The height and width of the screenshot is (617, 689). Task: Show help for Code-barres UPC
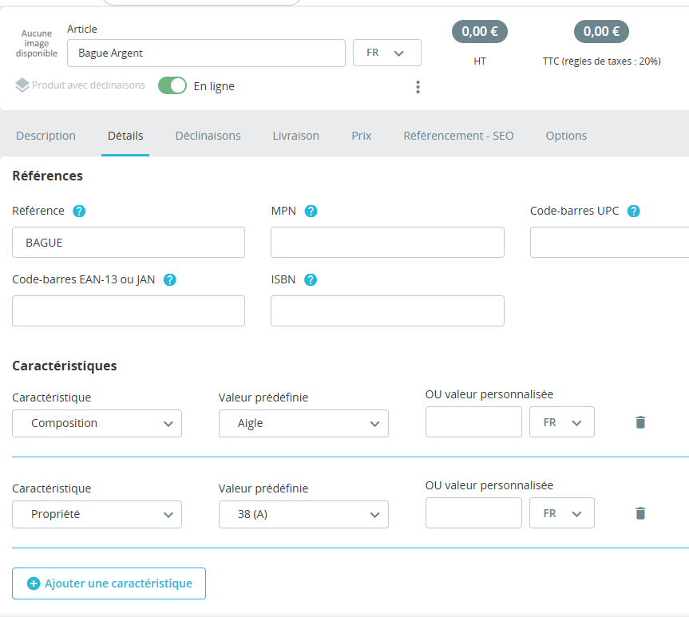(633, 212)
